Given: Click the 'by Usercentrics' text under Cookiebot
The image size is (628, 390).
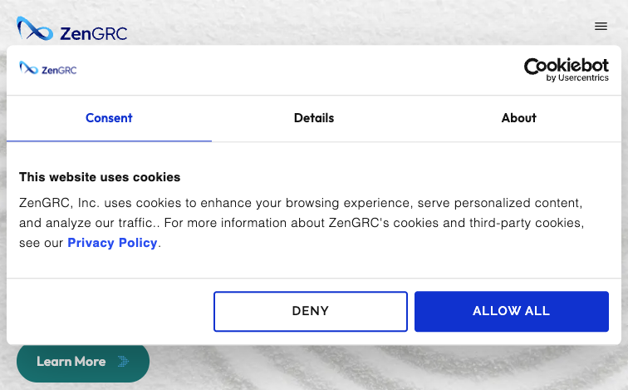Looking at the screenshot, I should click(x=577, y=78).
